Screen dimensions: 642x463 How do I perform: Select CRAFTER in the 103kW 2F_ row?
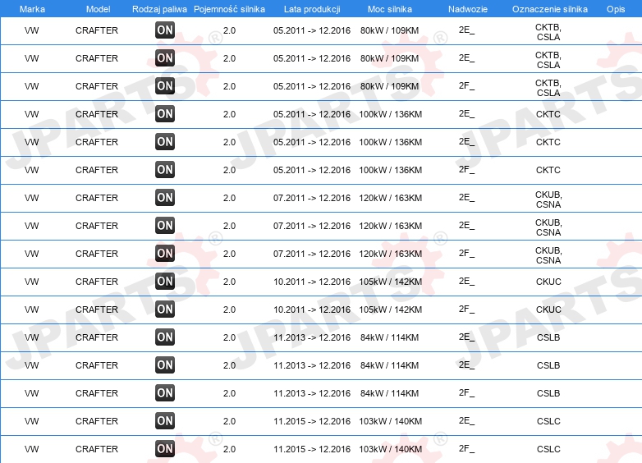[x=97, y=449]
